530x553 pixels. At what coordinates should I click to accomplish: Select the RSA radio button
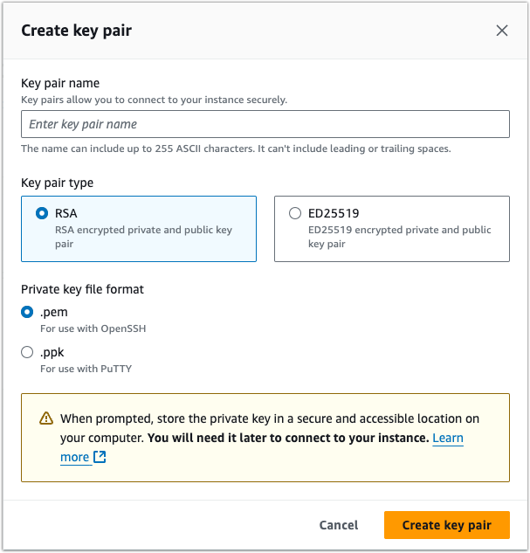(42, 213)
